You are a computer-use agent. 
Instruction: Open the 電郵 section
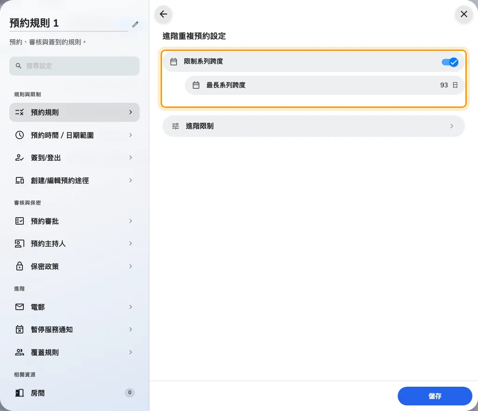click(74, 307)
